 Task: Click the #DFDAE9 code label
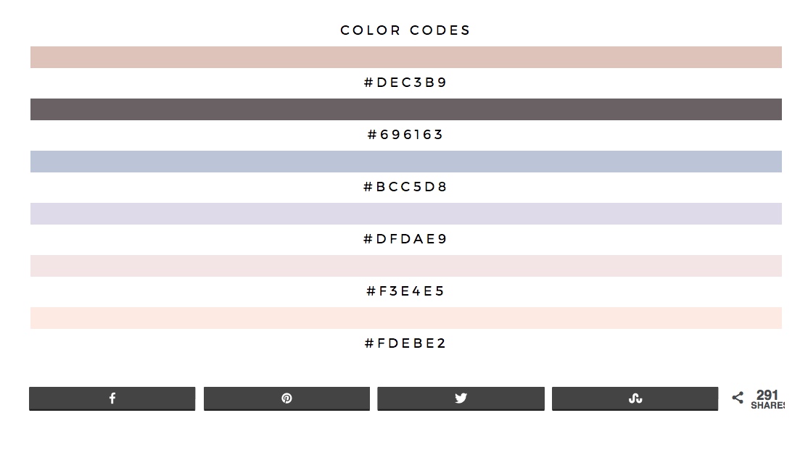point(405,239)
